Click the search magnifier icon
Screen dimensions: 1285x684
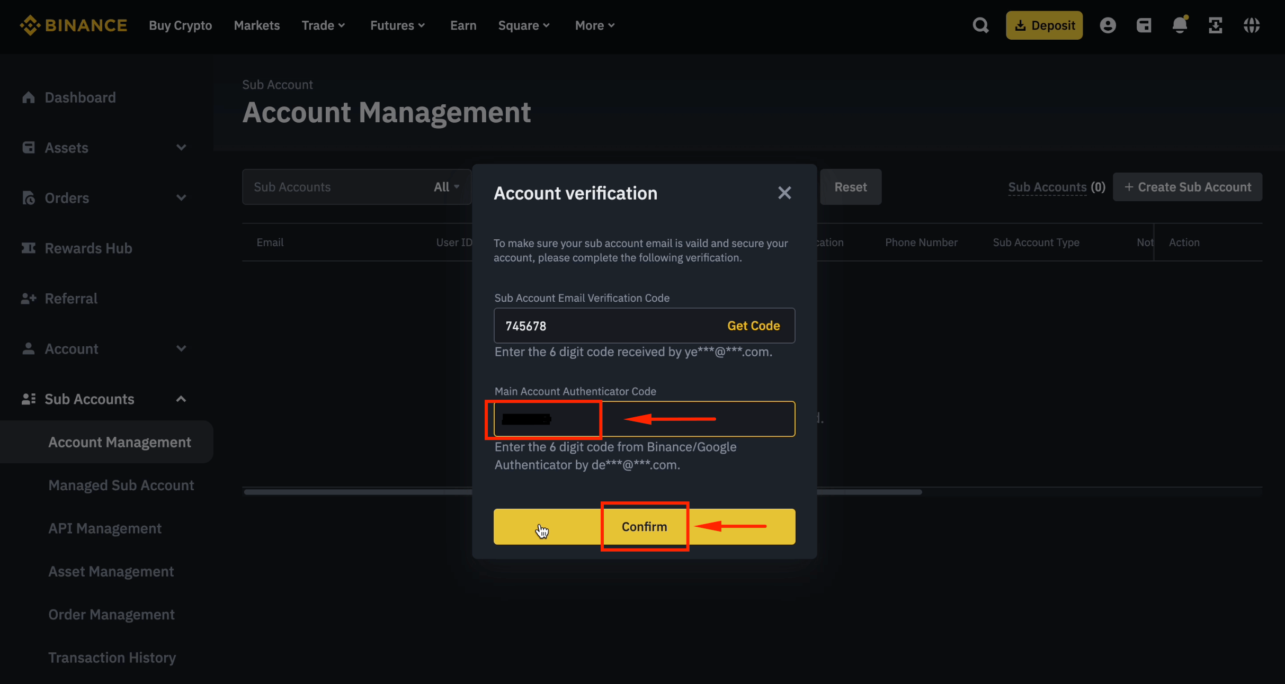(980, 25)
